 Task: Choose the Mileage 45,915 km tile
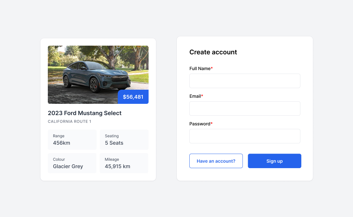click(x=124, y=163)
